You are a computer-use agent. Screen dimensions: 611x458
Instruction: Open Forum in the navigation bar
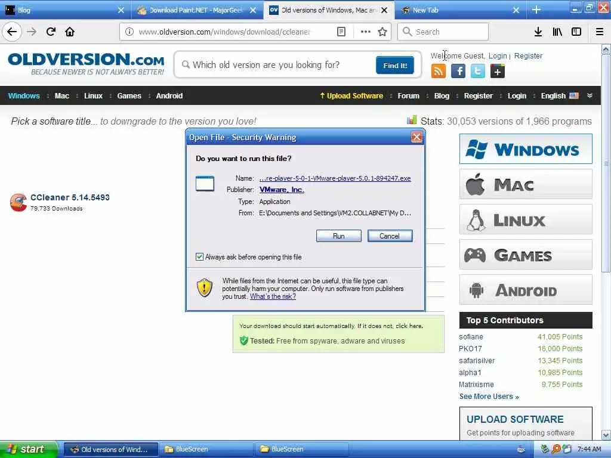tap(408, 96)
